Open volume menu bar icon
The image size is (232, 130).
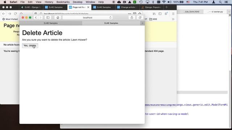[169, 2]
